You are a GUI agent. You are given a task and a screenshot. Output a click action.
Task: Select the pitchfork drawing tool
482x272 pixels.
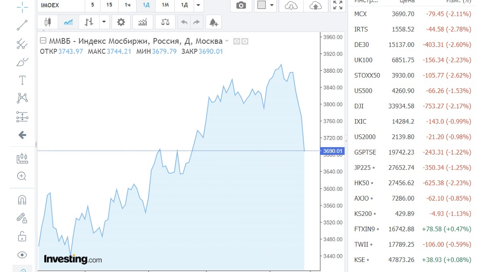pos(22,43)
